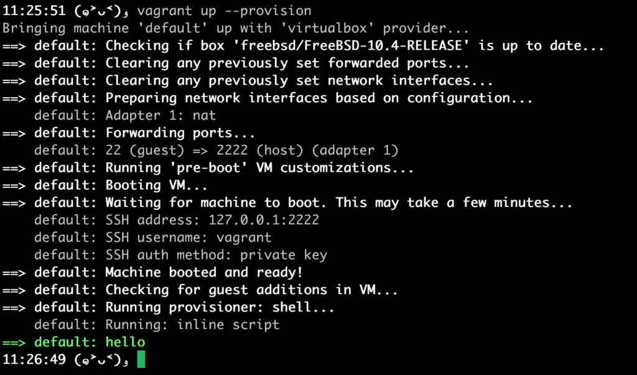The image size is (637, 375).
Task: Click the SSH address 127.0.0.1:2222
Action: [264, 220]
